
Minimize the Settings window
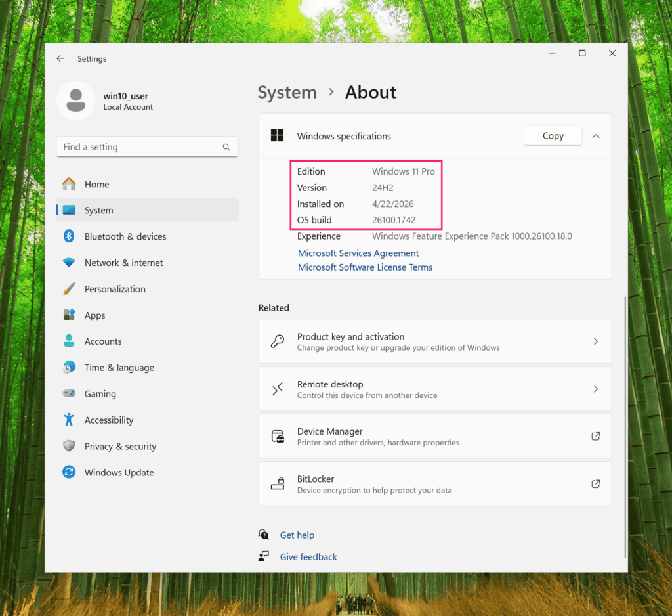[552, 53]
